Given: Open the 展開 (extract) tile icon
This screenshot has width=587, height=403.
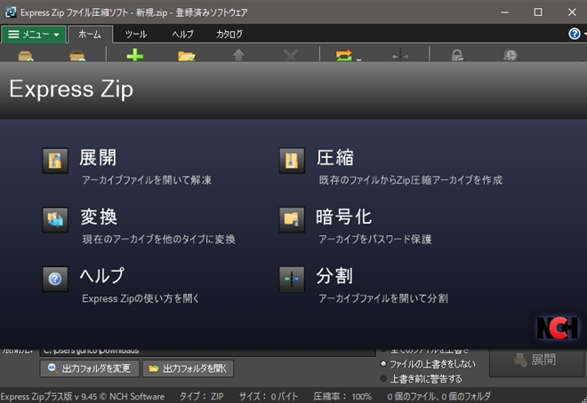Looking at the screenshot, I should click(x=55, y=161).
